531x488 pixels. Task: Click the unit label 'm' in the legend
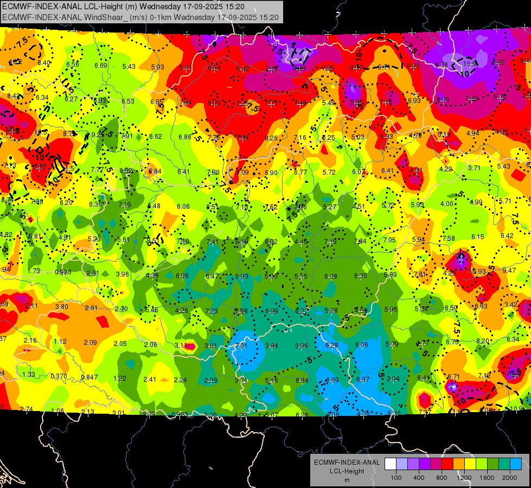[347, 480]
